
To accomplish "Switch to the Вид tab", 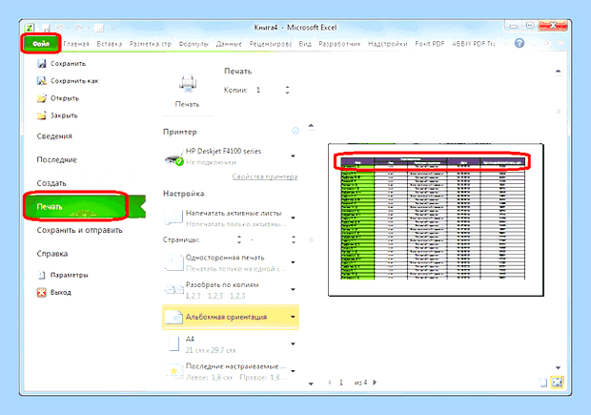I will click(x=305, y=44).
